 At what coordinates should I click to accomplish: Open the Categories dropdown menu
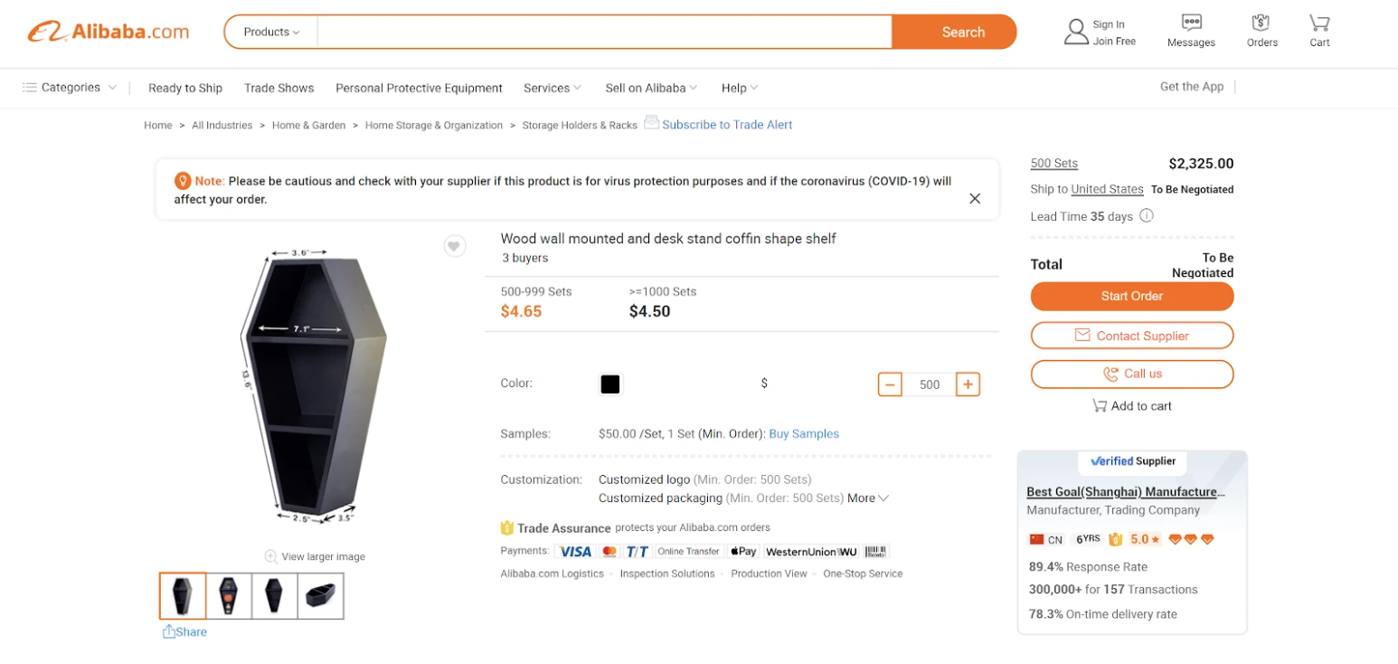70,88
